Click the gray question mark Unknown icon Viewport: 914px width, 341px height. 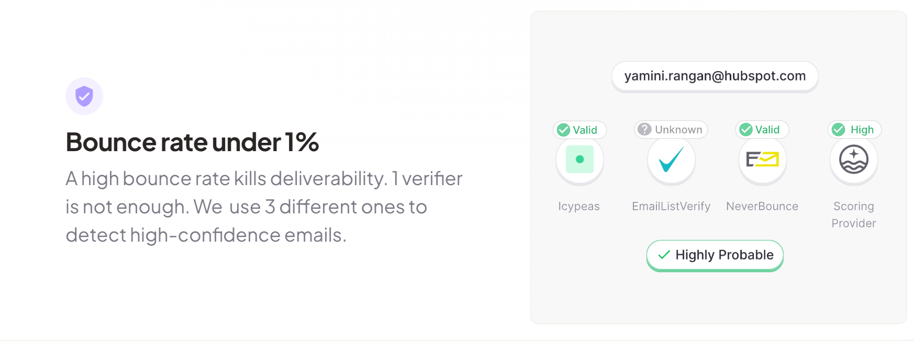click(x=645, y=129)
